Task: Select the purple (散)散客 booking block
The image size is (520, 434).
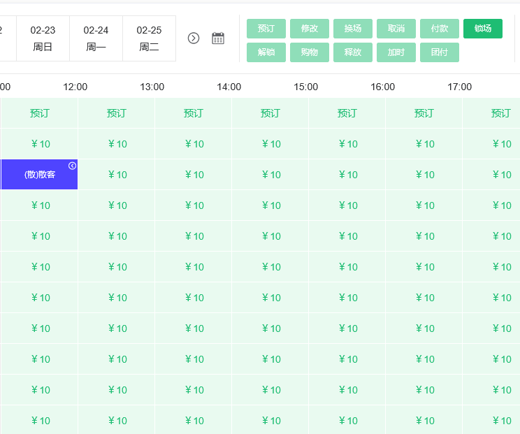Action: pyautogui.click(x=39, y=175)
